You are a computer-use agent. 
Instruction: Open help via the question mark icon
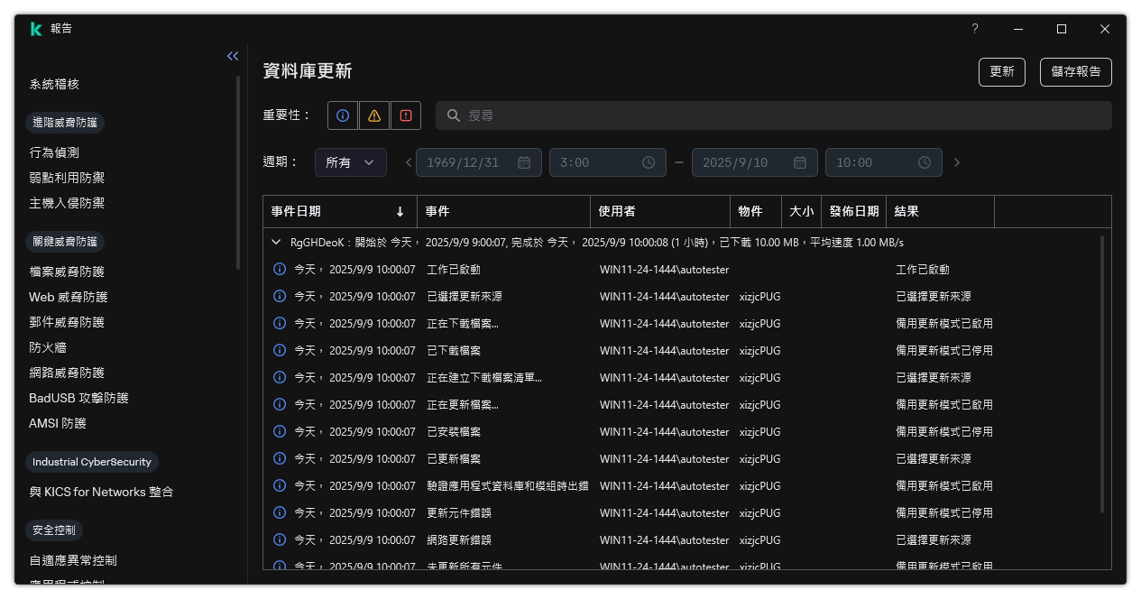click(x=974, y=29)
